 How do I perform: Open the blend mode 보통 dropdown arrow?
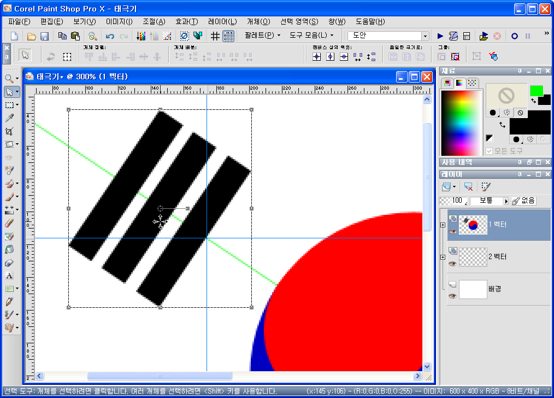(x=505, y=201)
